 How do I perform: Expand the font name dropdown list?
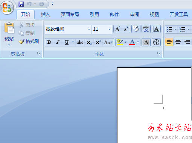click(89, 29)
